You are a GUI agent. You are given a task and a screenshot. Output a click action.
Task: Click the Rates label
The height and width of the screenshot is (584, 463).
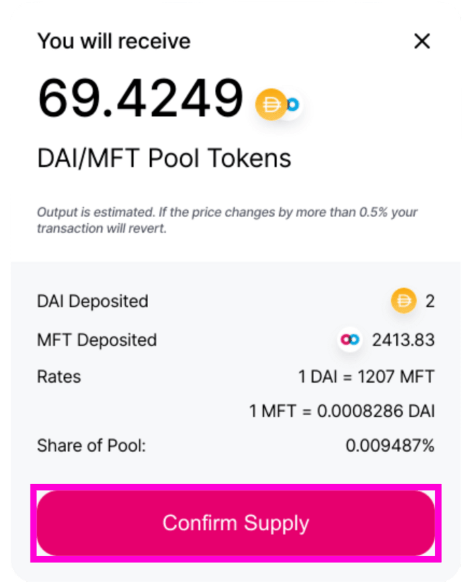point(59,377)
